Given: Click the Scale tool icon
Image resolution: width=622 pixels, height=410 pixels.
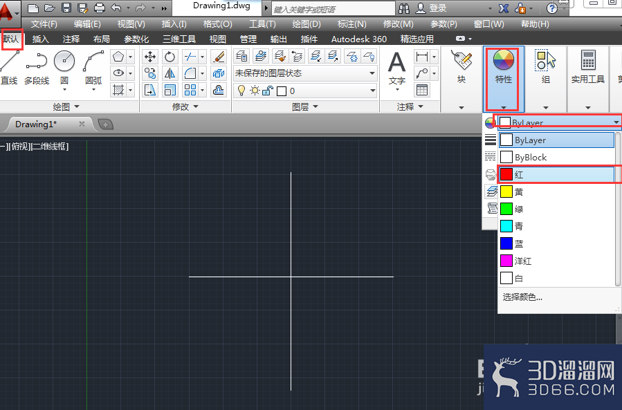Looking at the screenshot, I should click(170, 90).
